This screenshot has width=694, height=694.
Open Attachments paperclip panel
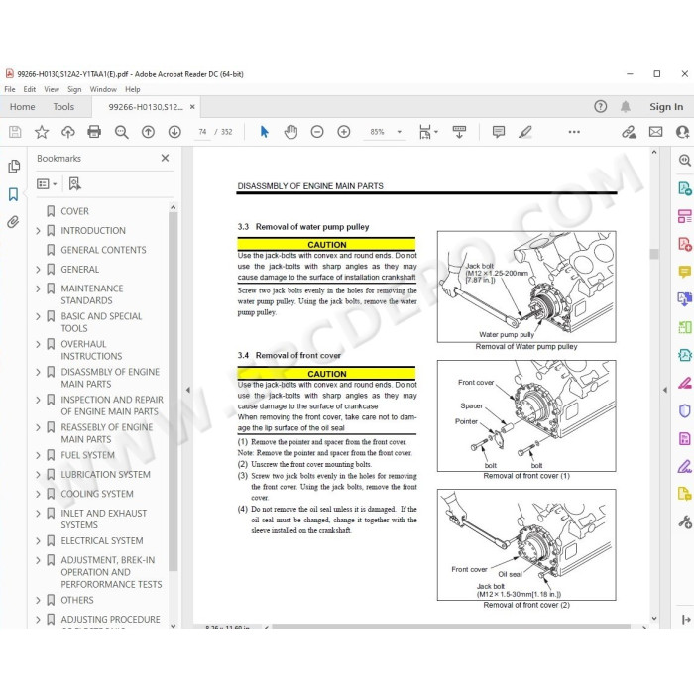[13, 222]
